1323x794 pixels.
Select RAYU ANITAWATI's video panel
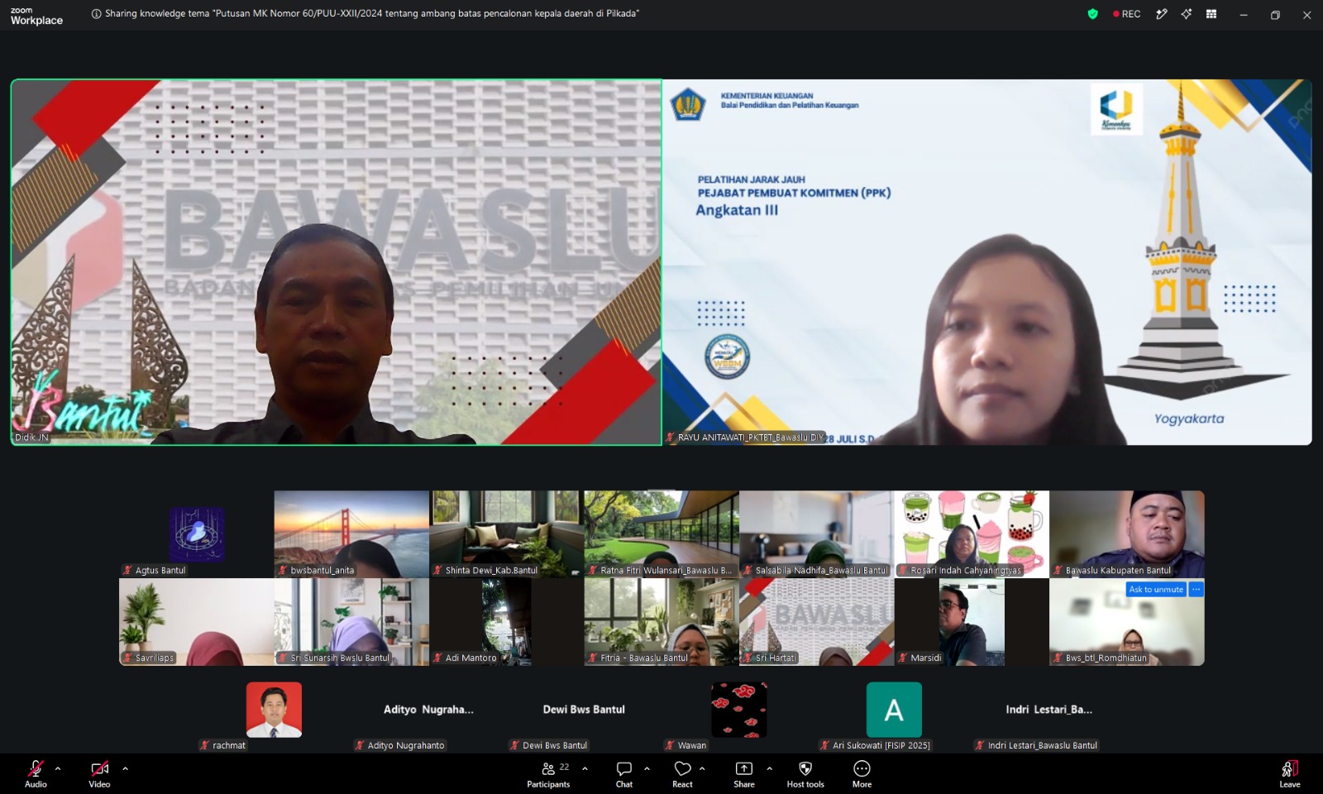tap(987, 262)
